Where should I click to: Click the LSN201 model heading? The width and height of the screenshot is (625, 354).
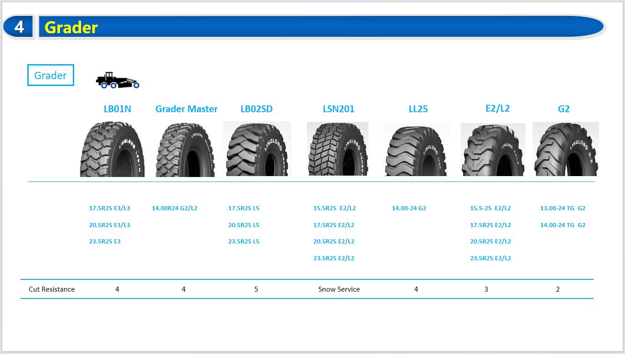(338, 109)
